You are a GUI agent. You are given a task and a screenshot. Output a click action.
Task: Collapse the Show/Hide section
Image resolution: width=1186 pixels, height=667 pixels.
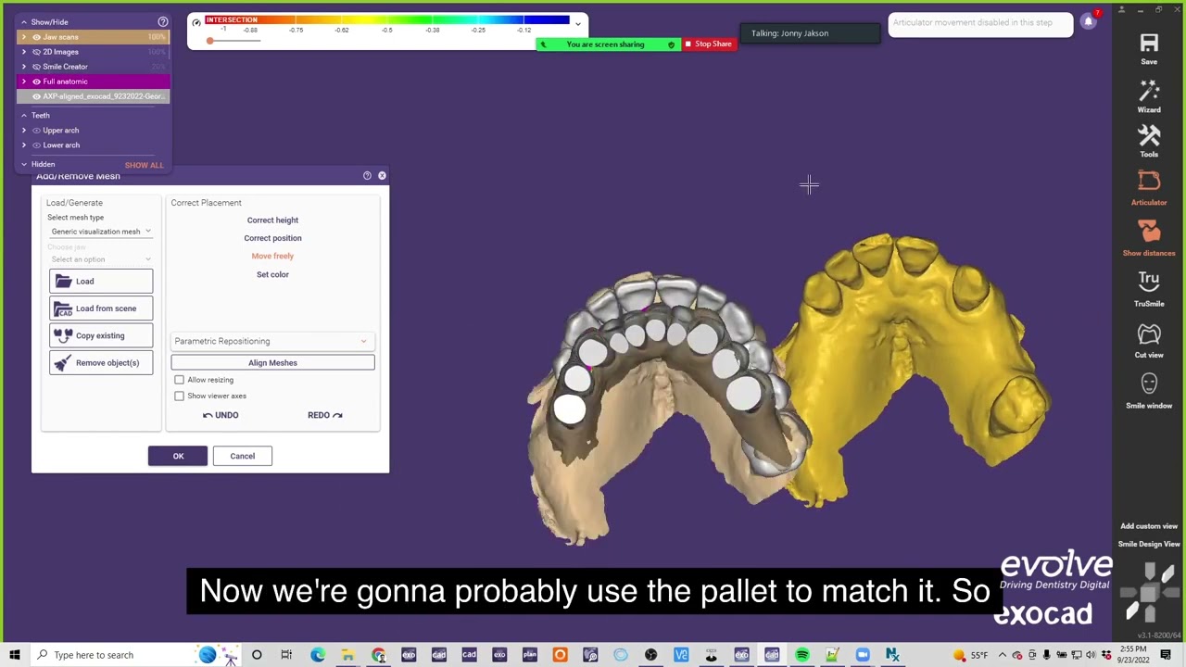[24, 22]
